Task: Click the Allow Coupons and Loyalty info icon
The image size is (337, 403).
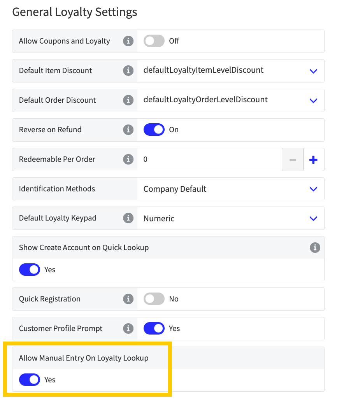Action: pos(128,41)
